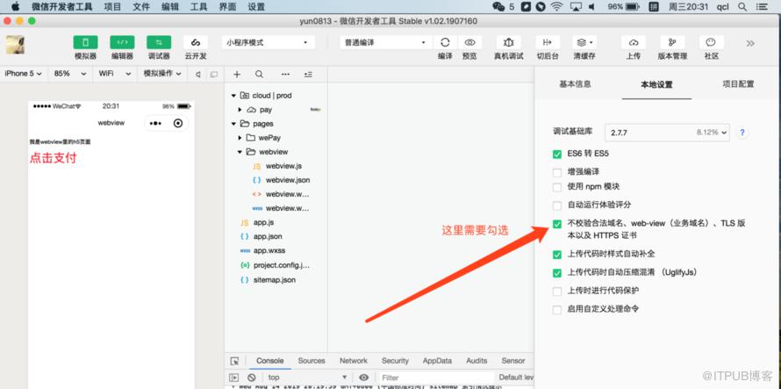
Task: Open the 模拟操作 dropdown
Action: (x=162, y=74)
